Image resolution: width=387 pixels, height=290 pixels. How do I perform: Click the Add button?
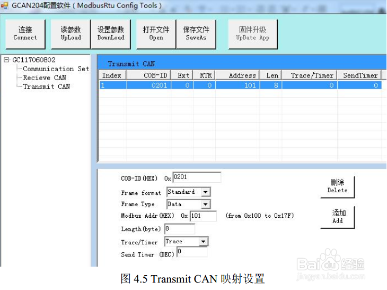pyautogui.click(x=337, y=217)
